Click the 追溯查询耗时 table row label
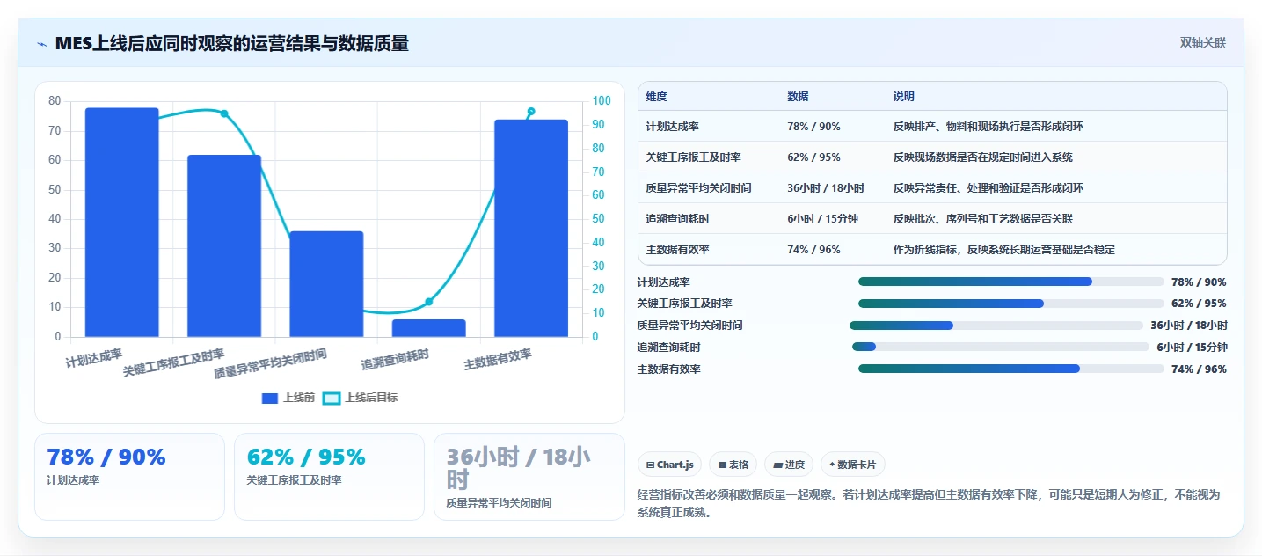Image resolution: width=1262 pixels, height=556 pixels. pyautogui.click(x=677, y=219)
